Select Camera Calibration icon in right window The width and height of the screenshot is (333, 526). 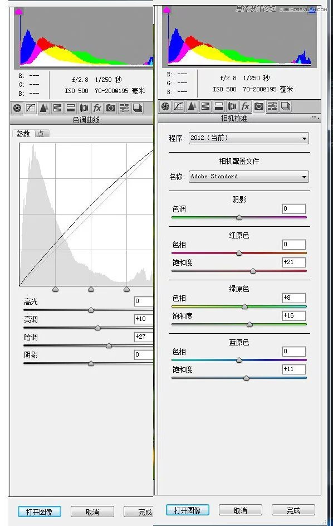[259, 106]
